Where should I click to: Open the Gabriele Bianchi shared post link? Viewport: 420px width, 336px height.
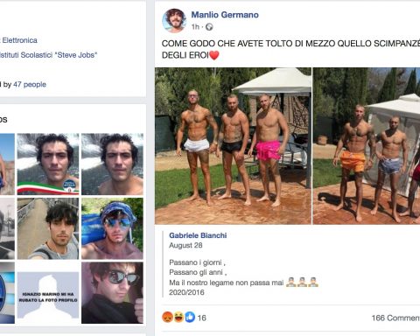[x=198, y=235]
